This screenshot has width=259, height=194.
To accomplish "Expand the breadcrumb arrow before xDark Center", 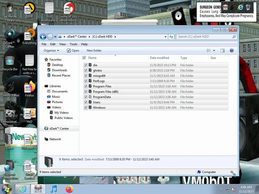I will (64, 37).
